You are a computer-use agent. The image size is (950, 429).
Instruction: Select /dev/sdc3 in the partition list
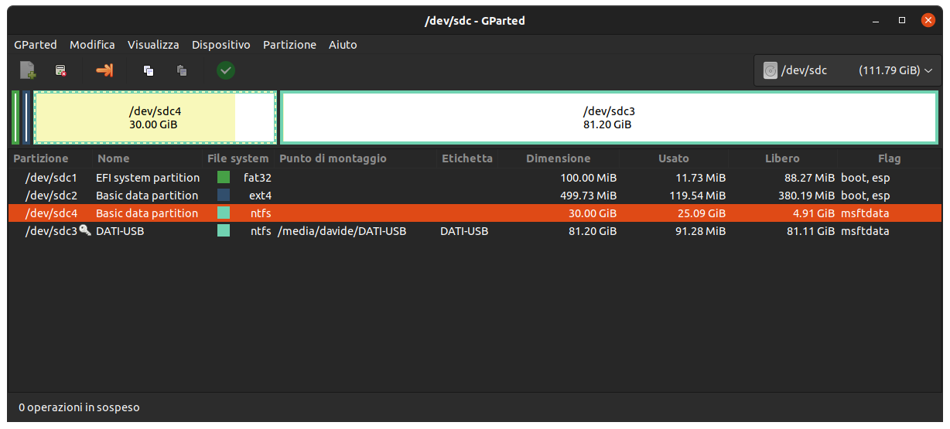tap(475, 230)
